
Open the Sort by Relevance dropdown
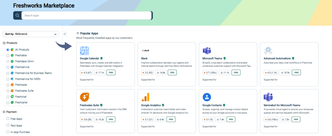click(x=31, y=34)
